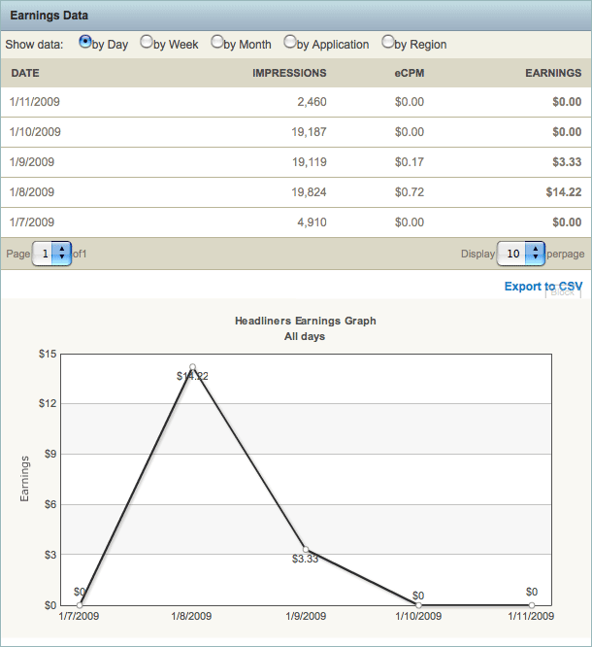
Task: Sort by IMPRESSIONS column header
Action: pyautogui.click(x=289, y=73)
